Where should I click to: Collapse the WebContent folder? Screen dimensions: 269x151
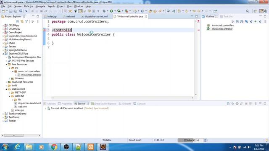(7, 89)
